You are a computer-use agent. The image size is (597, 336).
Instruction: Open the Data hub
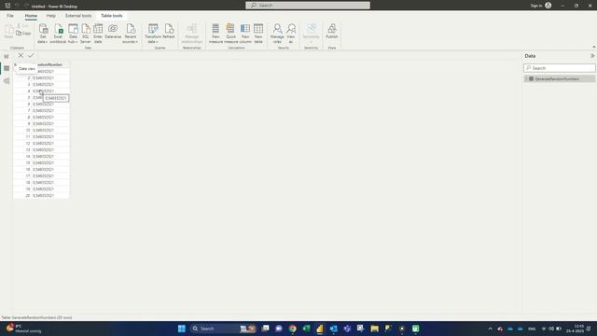73,34
